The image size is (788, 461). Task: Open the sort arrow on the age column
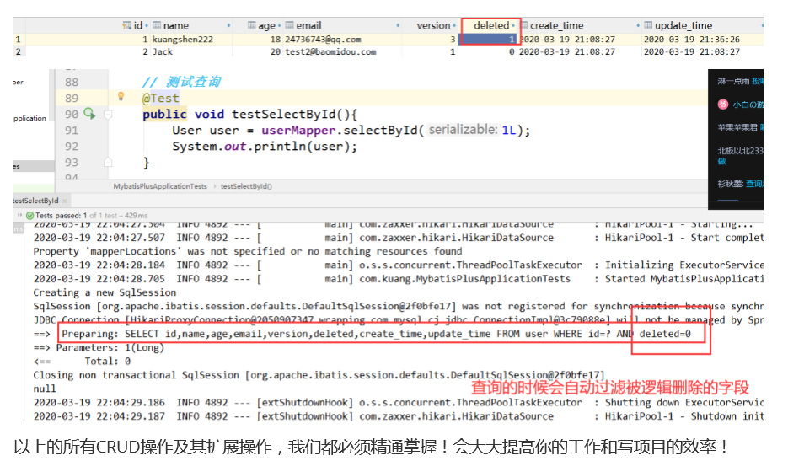tap(280, 25)
